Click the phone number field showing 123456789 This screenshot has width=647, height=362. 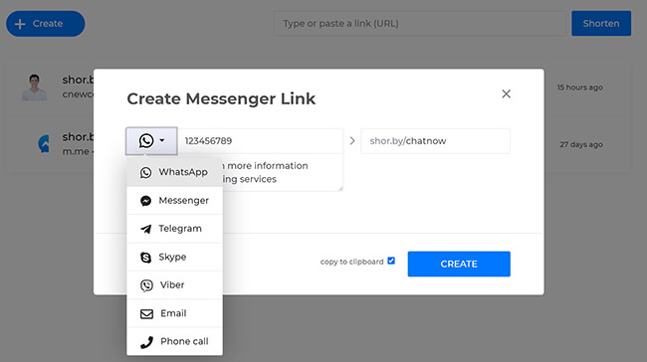coord(261,141)
